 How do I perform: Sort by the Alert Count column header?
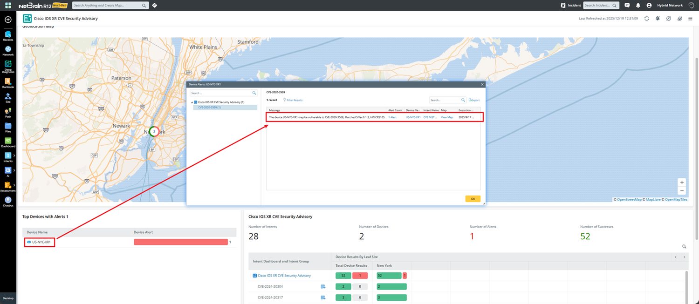point(395,110)
